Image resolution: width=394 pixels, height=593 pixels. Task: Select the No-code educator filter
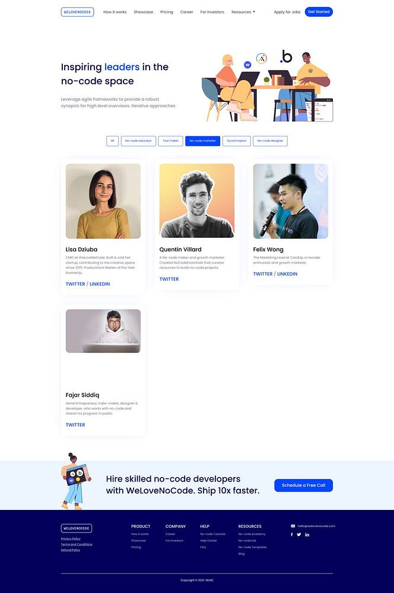pos(138,141)
